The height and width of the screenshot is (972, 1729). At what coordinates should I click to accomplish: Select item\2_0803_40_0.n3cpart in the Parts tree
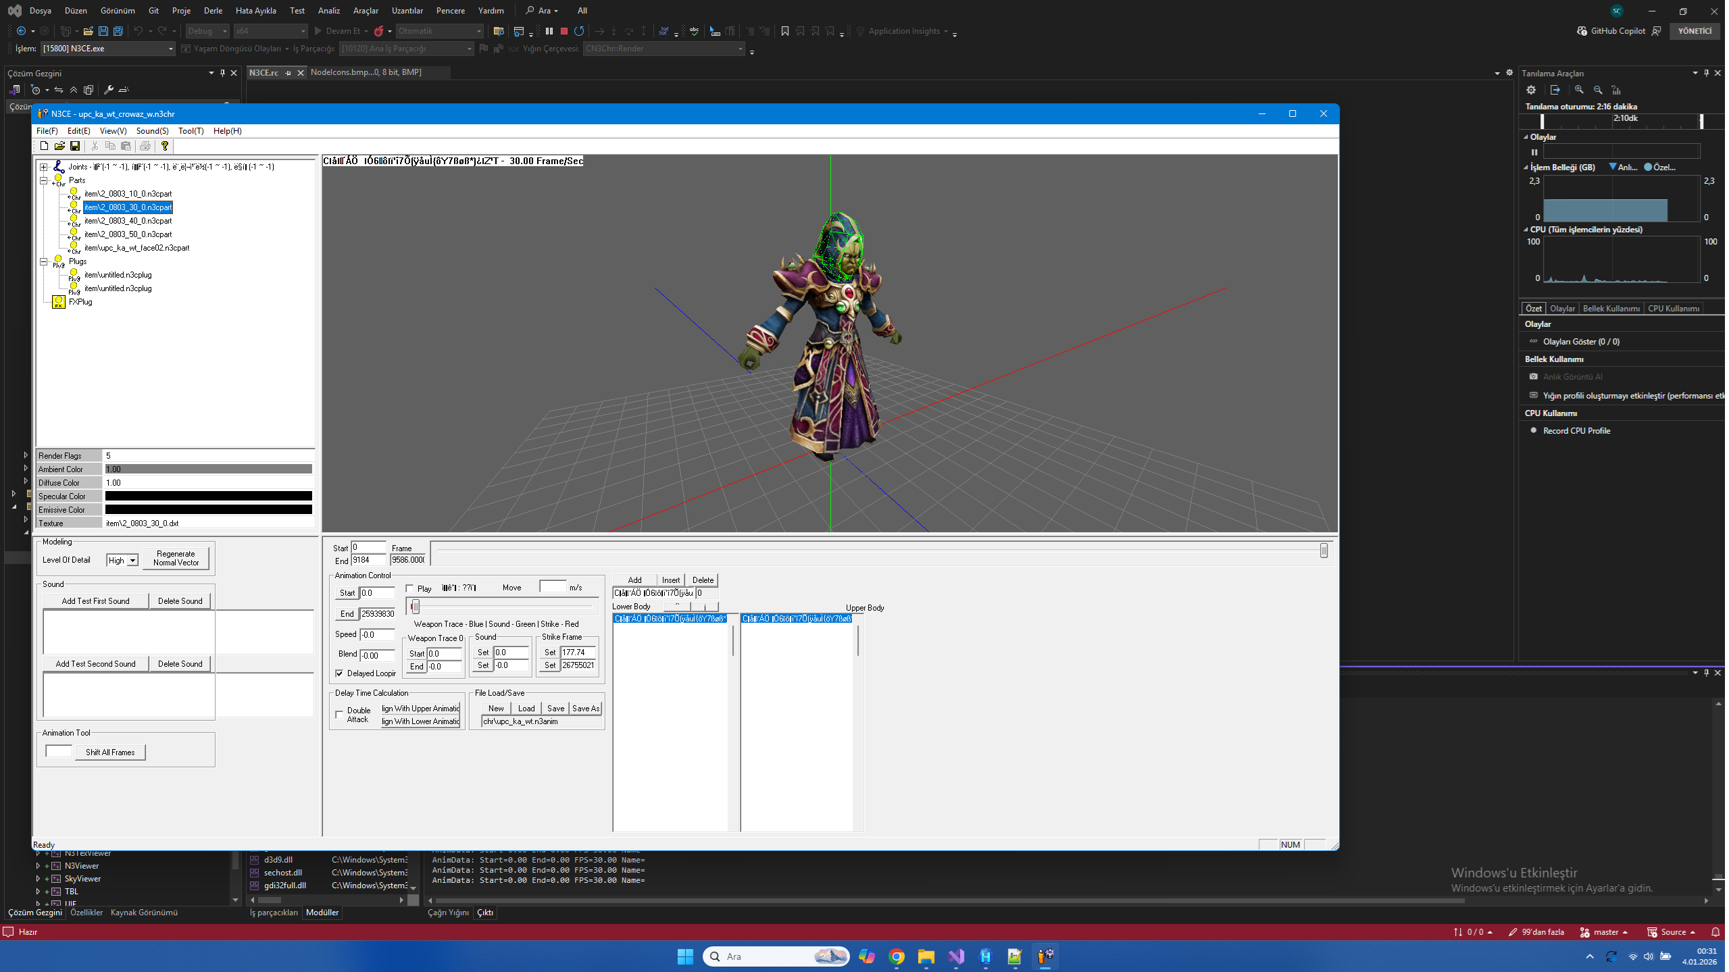pyautogui.click(x=128, y=221)
